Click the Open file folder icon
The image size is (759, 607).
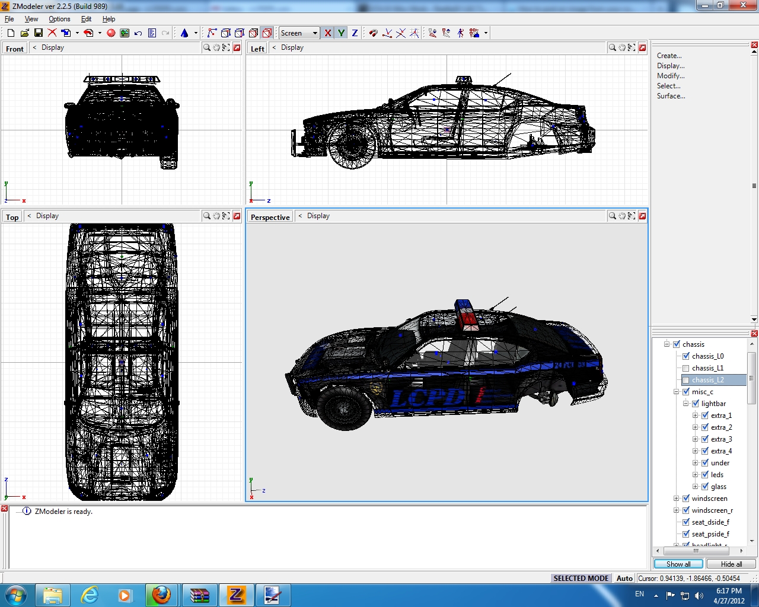click(24, 33)
